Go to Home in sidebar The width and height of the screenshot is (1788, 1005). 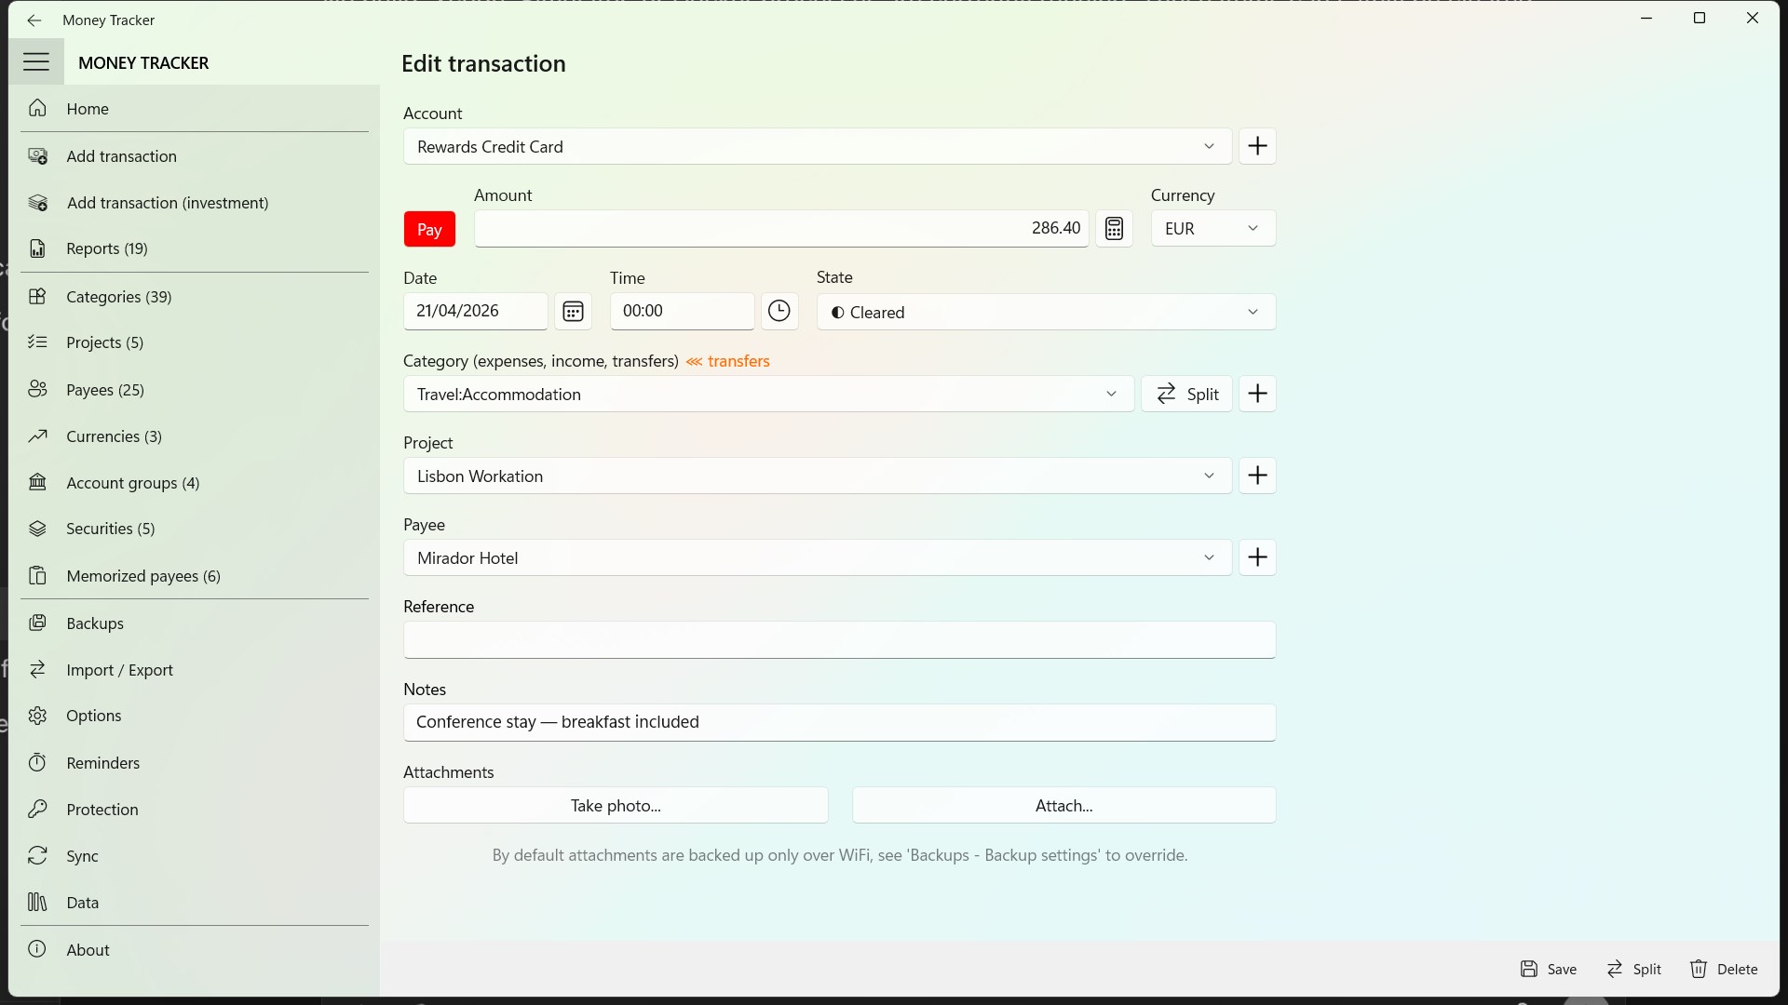pos(195,109)
